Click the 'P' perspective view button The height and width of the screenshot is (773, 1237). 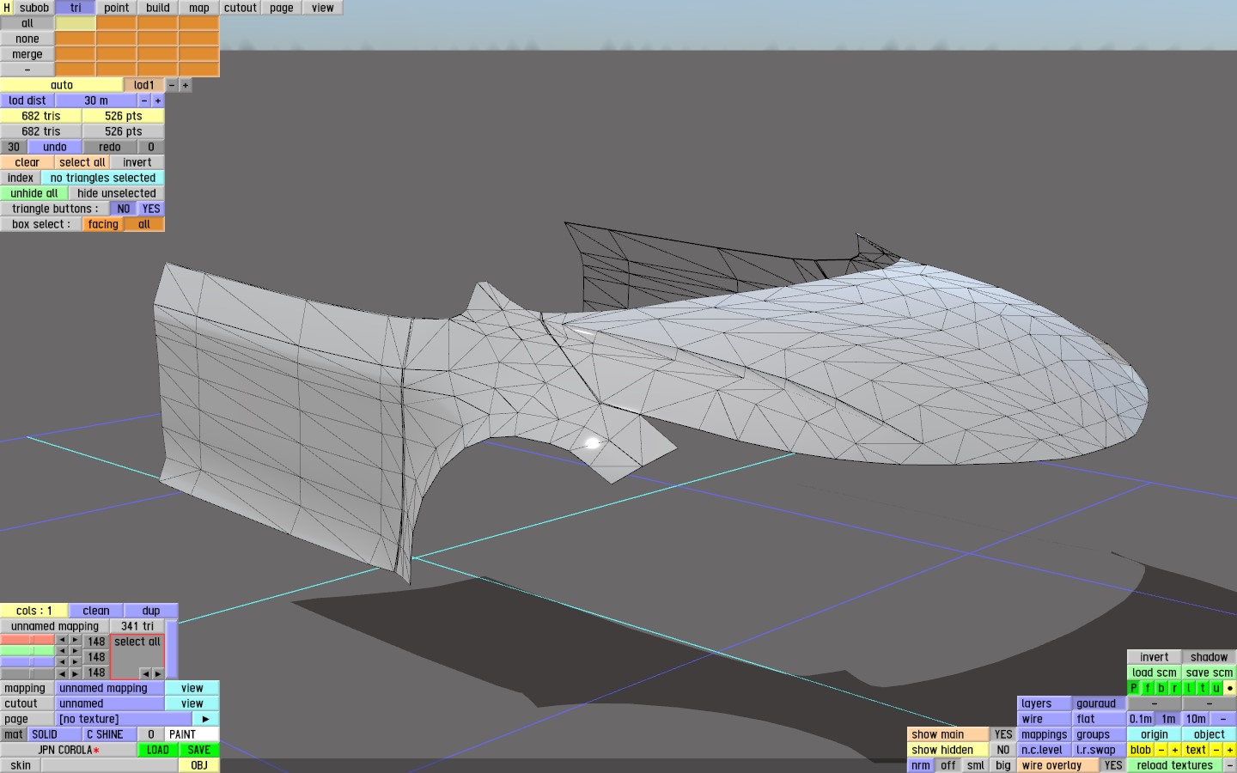pos(1134,688)
